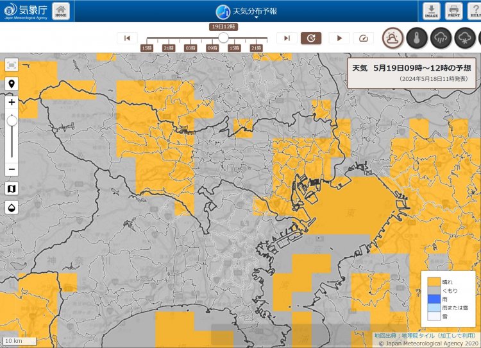Viewport: 481px width, 348px height.
Task: Play the forecast animation
Action: [339, 39]
